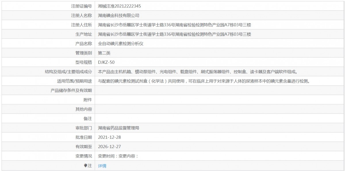Image resolution: width=345 pixels, height=171 pixels.
Task: Click the 变更时间：变更内容： text
Action: [x=118, y=156]
